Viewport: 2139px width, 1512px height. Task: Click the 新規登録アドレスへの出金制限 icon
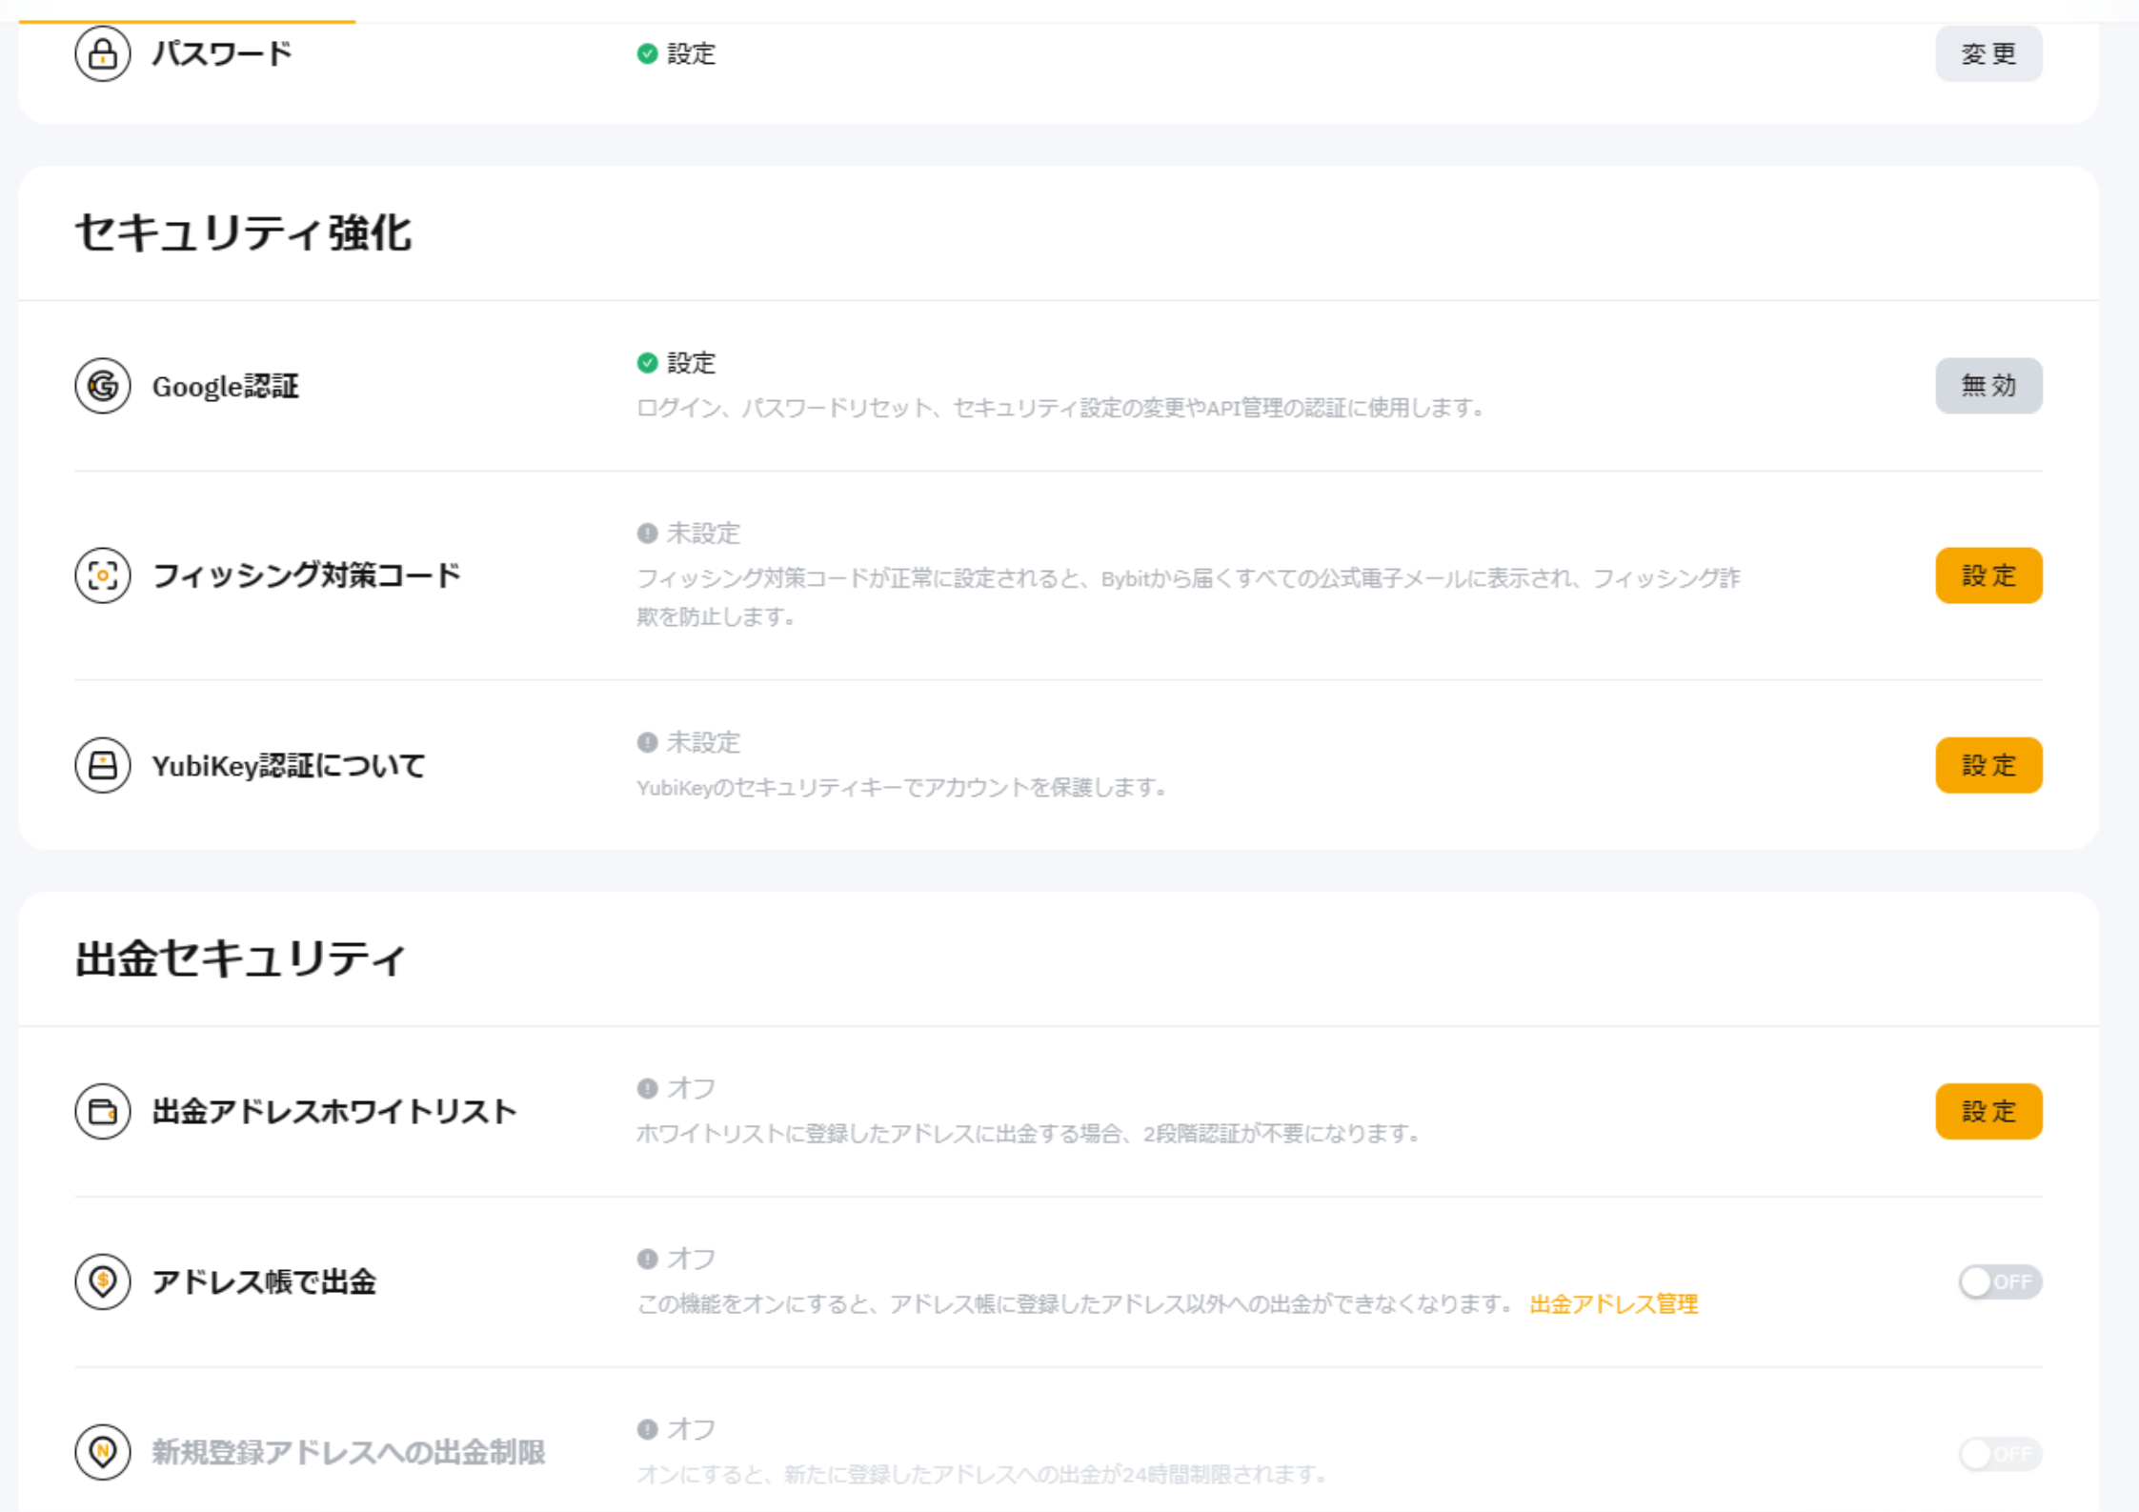[102, 1452]
